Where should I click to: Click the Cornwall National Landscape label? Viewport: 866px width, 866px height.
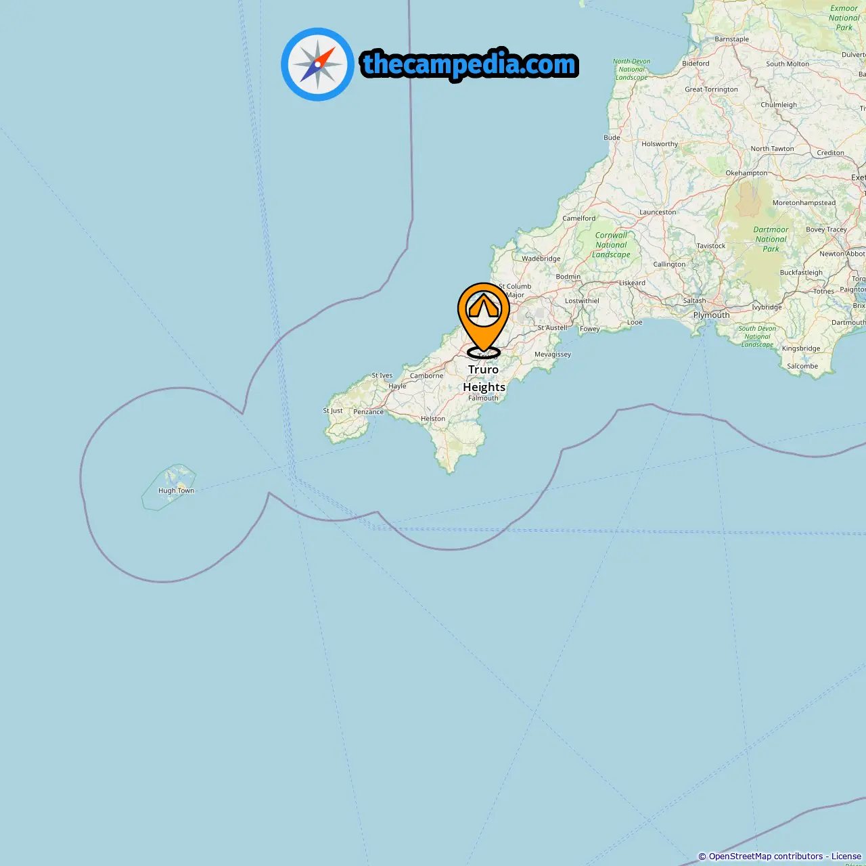pyautogui.click(x=612, y=245)
